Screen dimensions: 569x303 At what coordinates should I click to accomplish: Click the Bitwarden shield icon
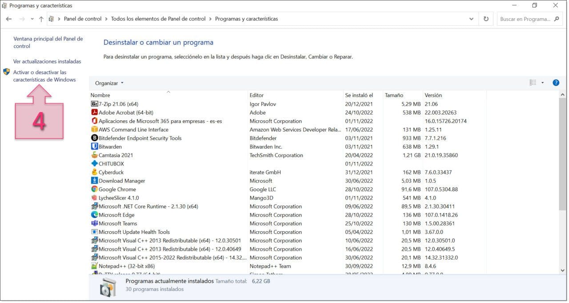[x=94, y=146]
